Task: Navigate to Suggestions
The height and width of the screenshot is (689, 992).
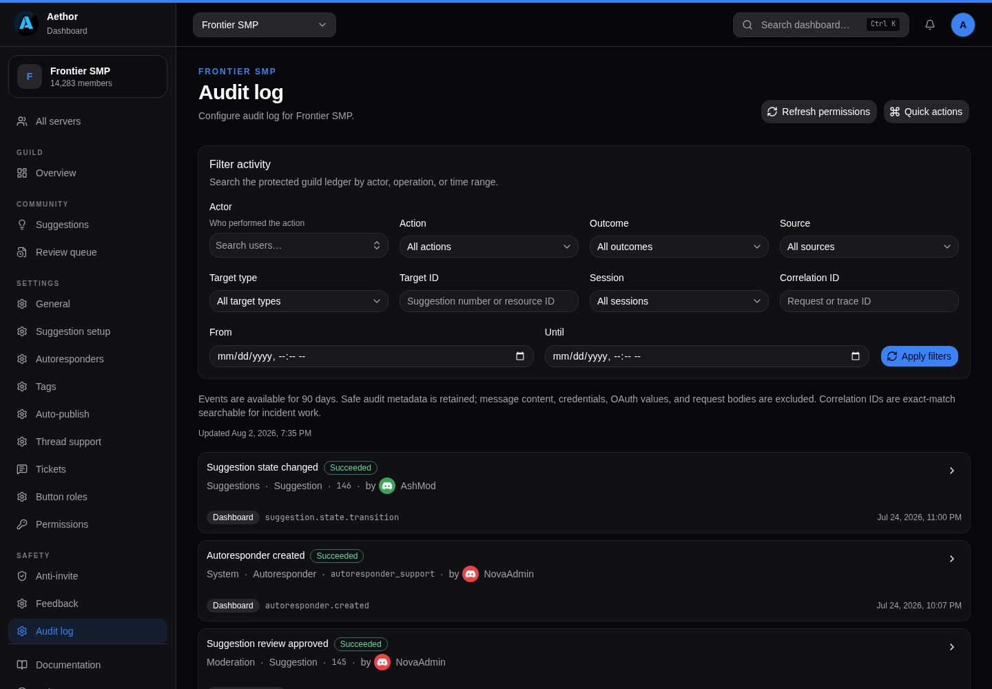Action: click(x=87, y=225)
